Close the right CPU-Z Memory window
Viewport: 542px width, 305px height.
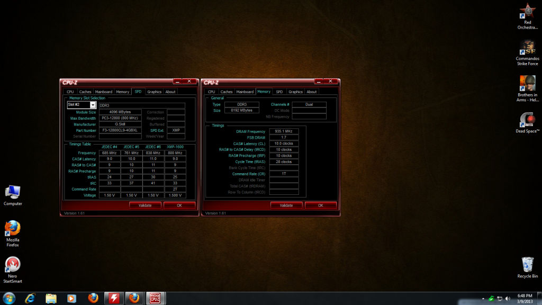[330, 81]
